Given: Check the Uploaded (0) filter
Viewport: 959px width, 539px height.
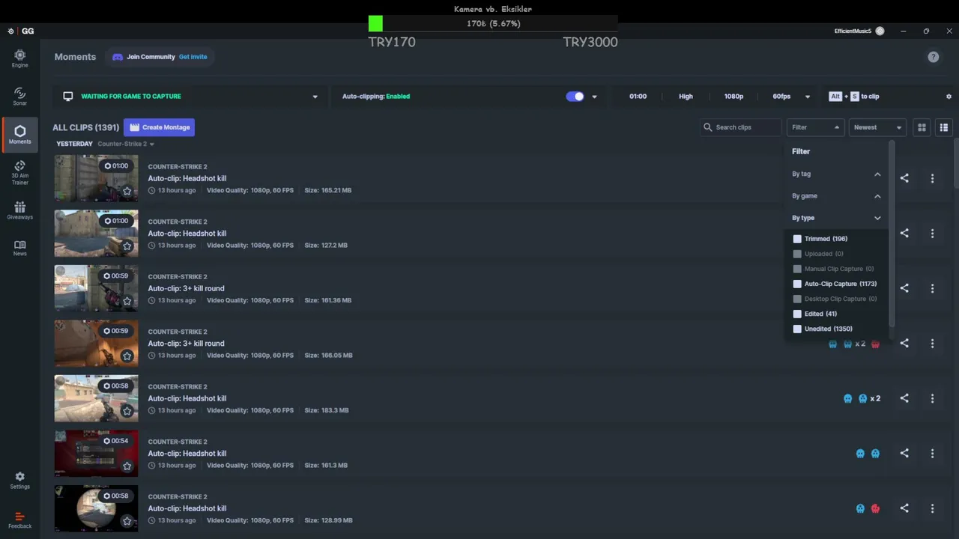Looking at the screenshot, I should 797,254.
